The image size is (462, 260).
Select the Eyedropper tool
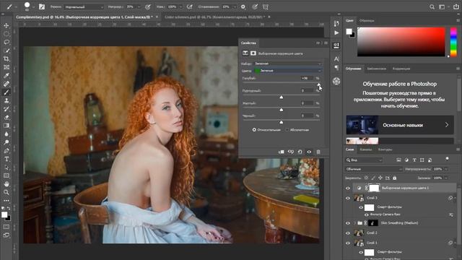click(x=6, y=75)
